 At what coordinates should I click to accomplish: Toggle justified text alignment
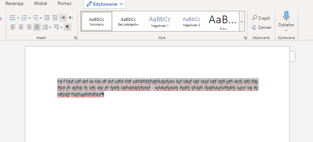tap(37, 27)
